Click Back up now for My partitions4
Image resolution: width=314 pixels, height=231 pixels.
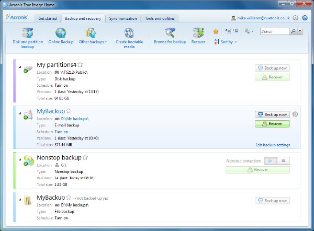[x=272, y=68]
